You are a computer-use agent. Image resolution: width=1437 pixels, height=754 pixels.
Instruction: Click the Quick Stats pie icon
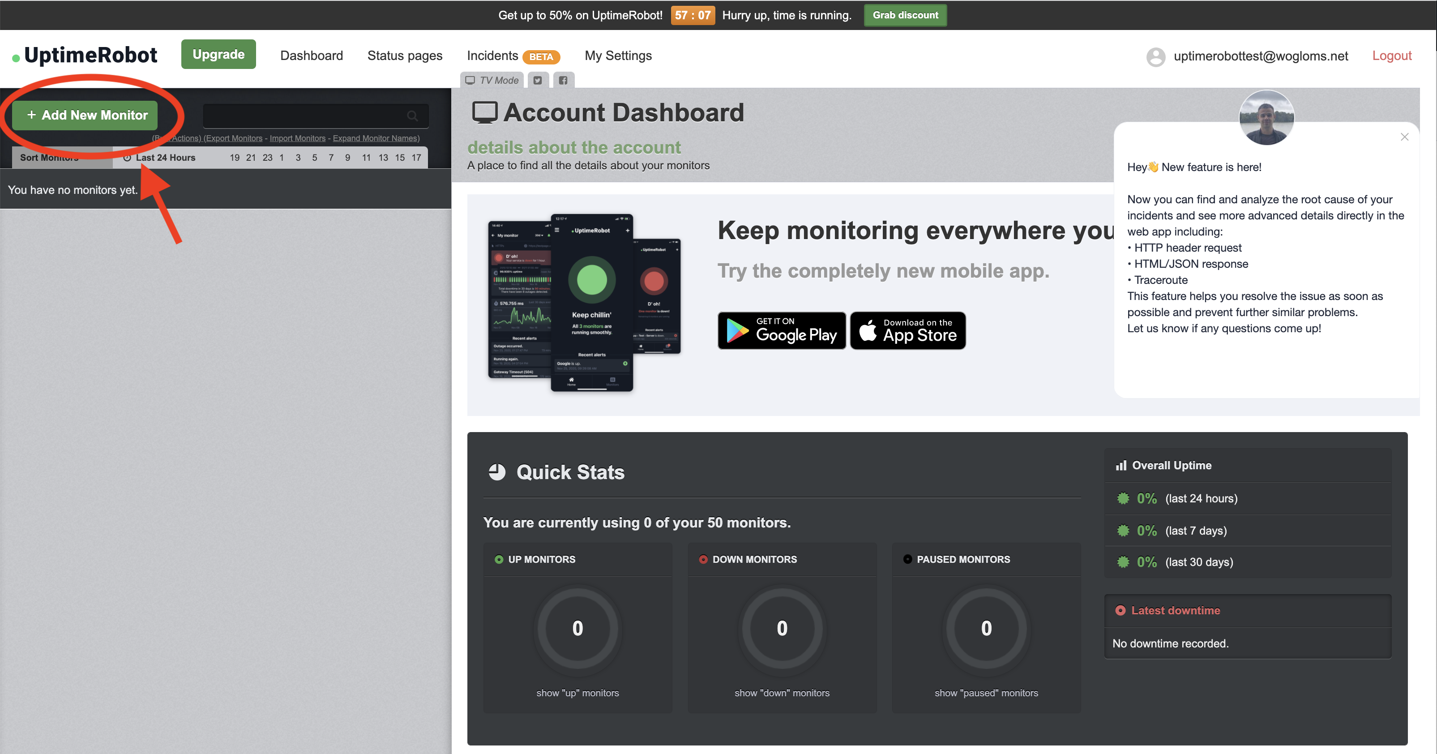coord(496,472)
